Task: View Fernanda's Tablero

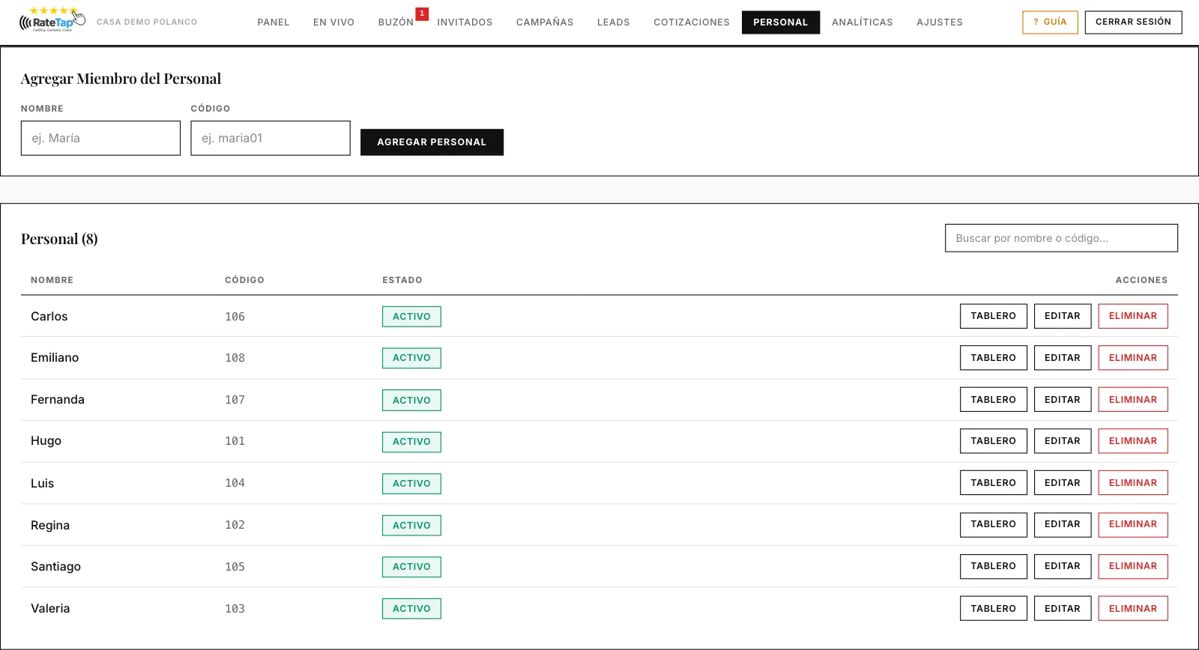Action: [x=993, y=400]
